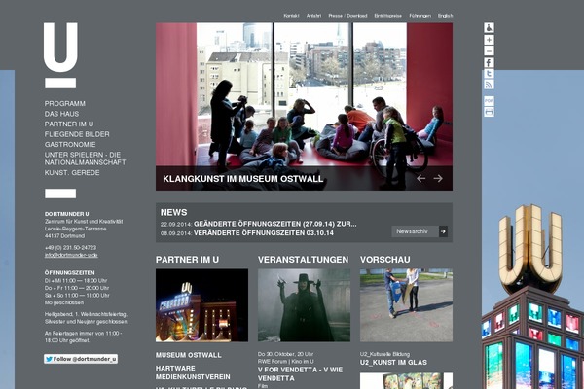Open the Führungen link
This screenshot has width=584, height=389.
click(x=420, y=16)
